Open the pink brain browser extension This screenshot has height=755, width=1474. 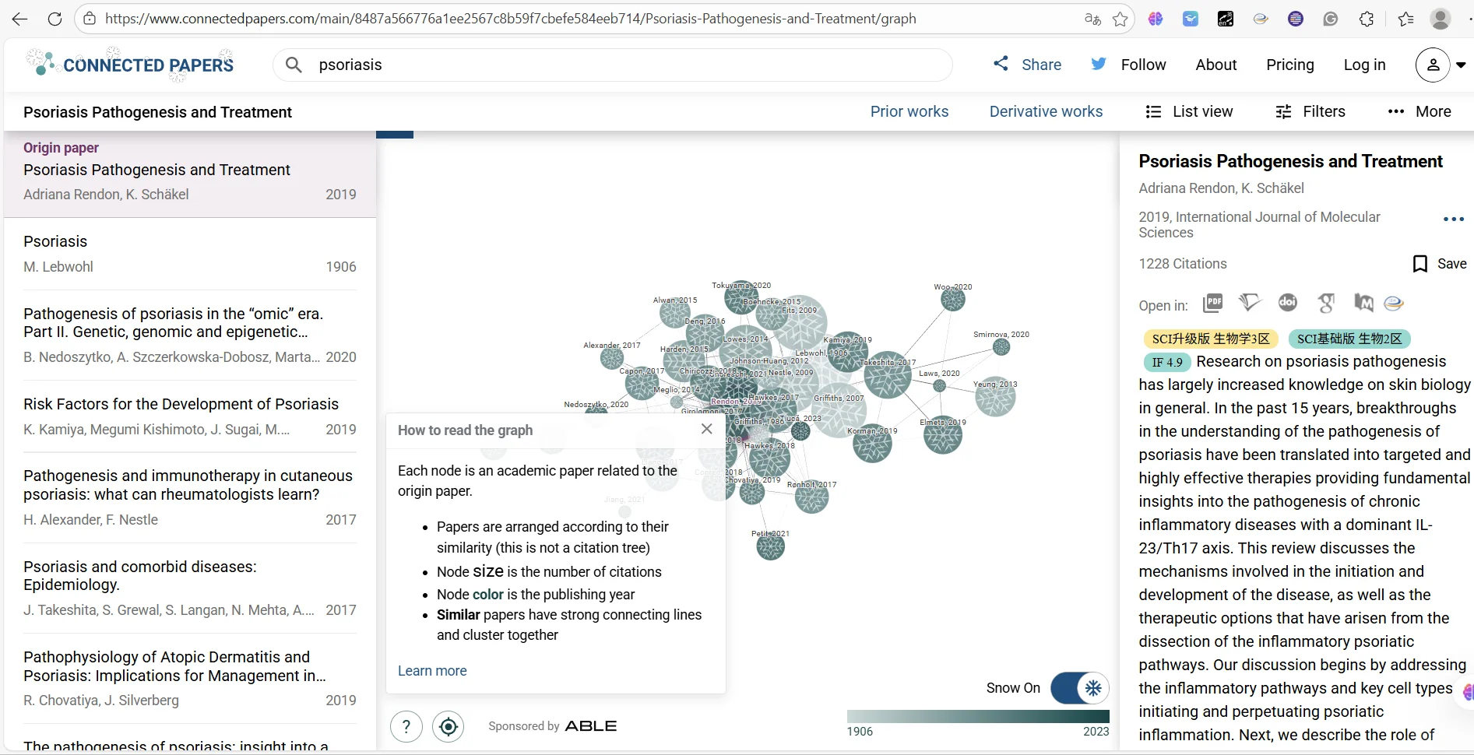[x=1156, y=19]
